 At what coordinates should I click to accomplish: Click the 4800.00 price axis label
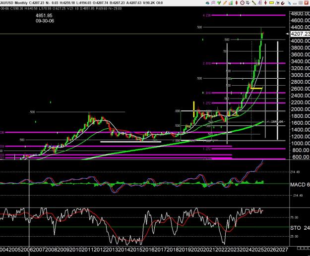point(300,14)
